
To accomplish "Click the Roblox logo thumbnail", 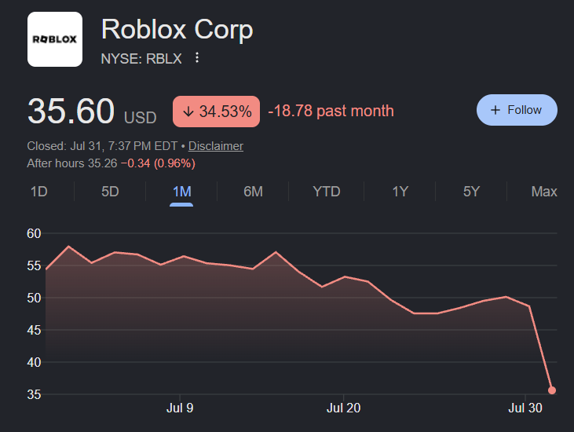I will pyautogui.click(x=55, y=39).
